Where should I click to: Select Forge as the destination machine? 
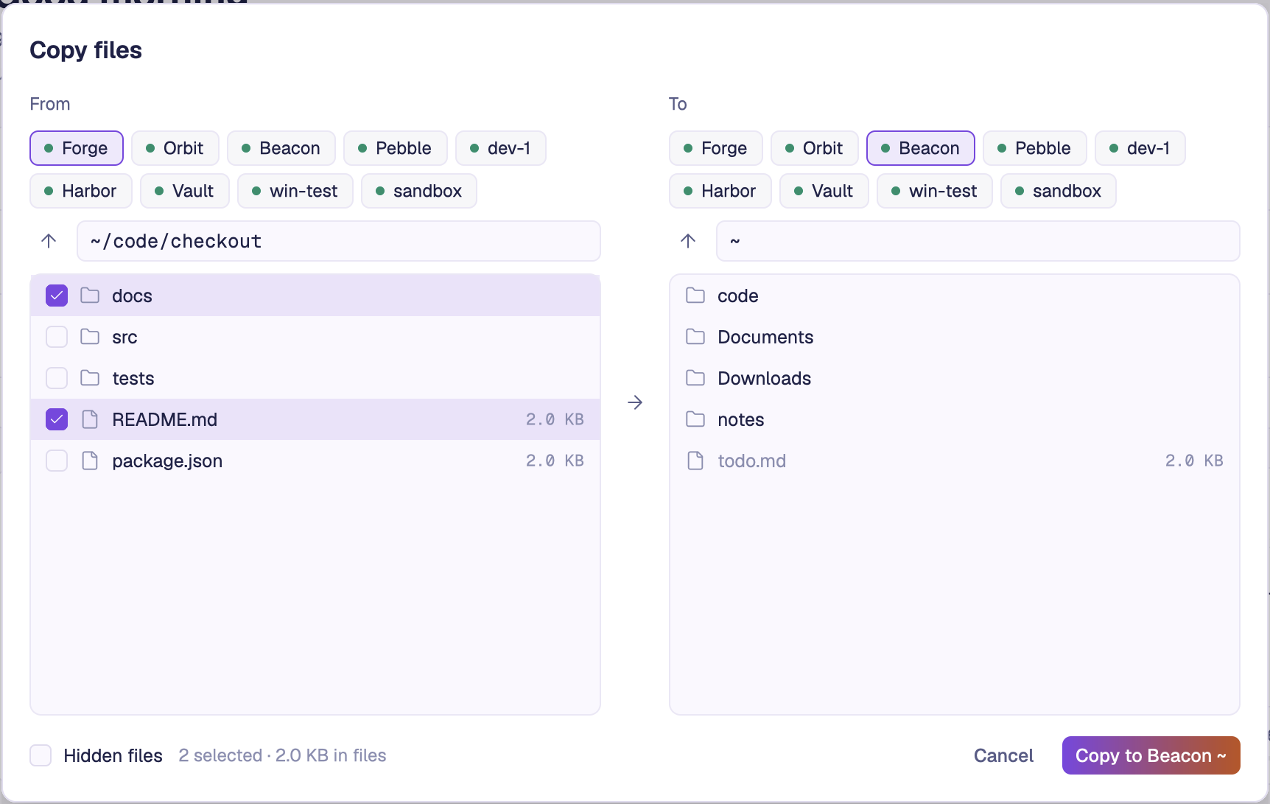tap(716, 148)
